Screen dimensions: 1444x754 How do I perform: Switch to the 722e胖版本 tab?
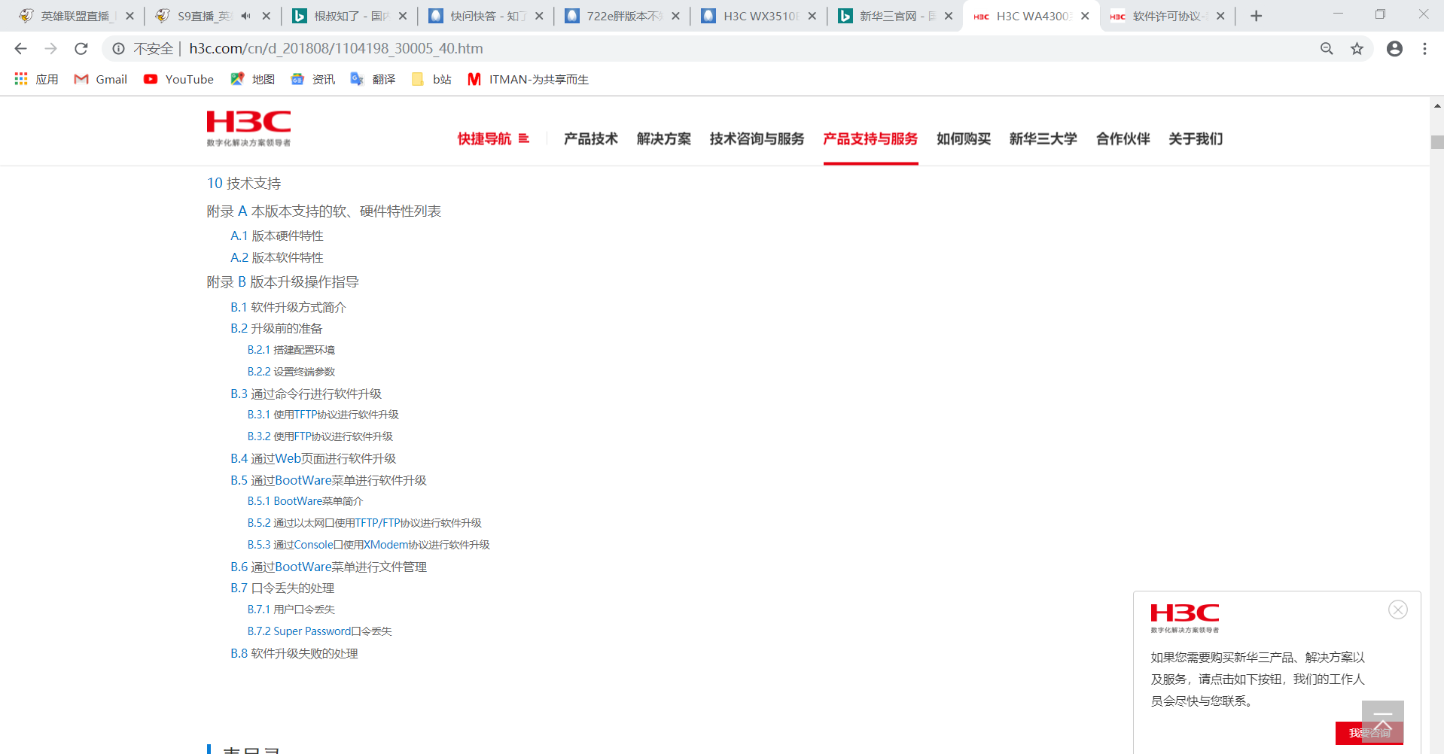click(621, 16)
